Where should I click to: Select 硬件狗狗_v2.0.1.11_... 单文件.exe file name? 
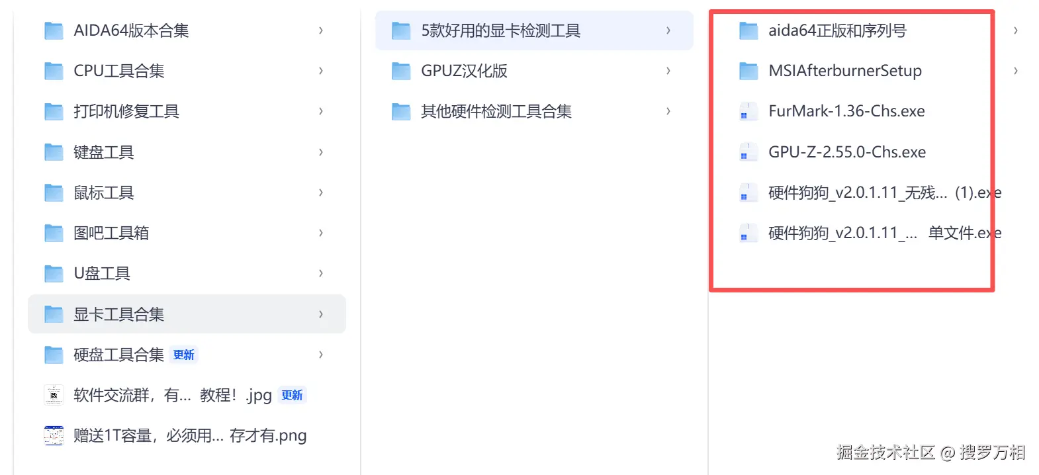point(885,233)
